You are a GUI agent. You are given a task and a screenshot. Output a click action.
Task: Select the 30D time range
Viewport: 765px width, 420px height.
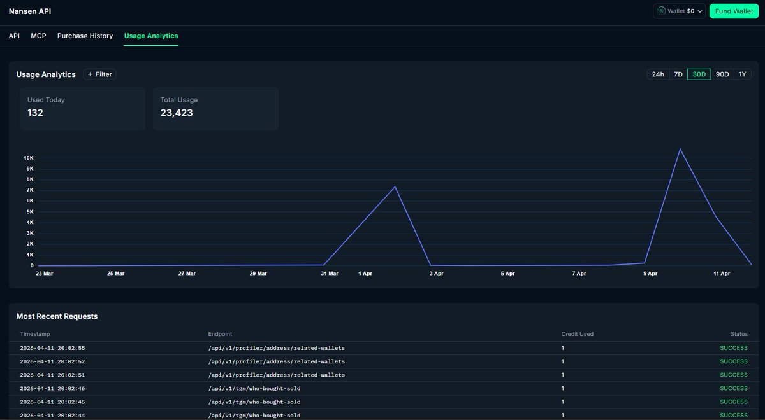[x=699, y=74]
